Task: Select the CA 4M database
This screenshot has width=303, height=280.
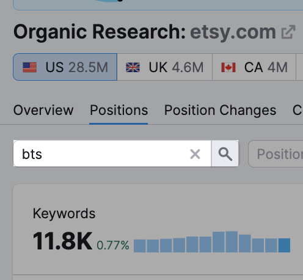Action: [254, 67]
